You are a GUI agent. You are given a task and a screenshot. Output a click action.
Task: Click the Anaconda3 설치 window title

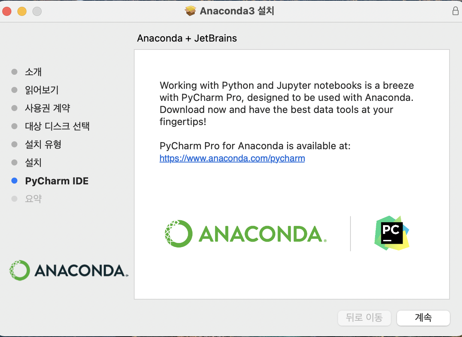tap(237, 11)
